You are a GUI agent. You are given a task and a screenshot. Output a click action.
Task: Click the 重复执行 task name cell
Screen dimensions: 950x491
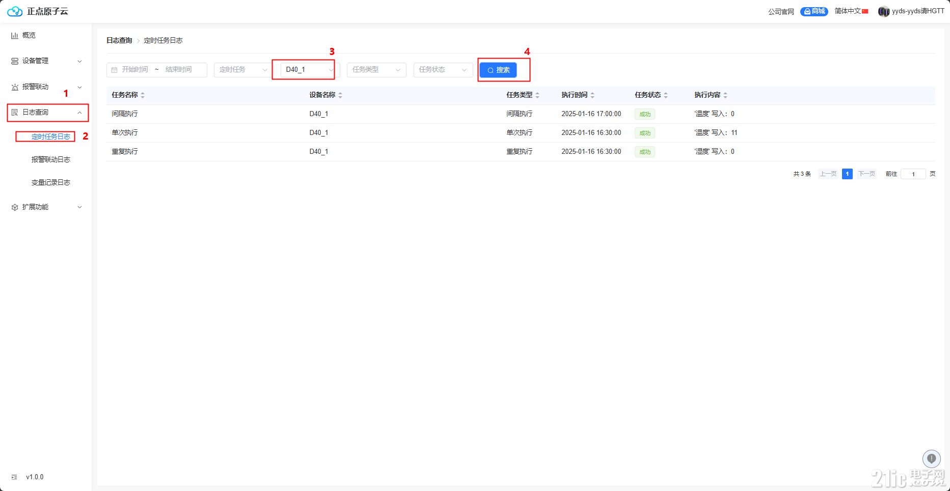[125, 152]
